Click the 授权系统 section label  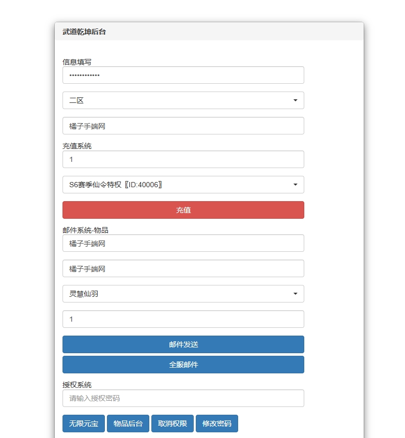(77, 385)
